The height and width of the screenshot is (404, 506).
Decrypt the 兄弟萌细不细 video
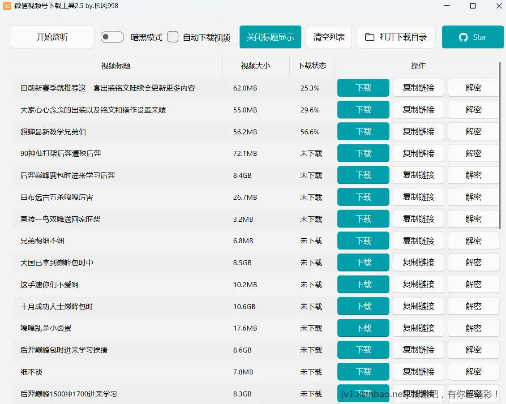473,241
